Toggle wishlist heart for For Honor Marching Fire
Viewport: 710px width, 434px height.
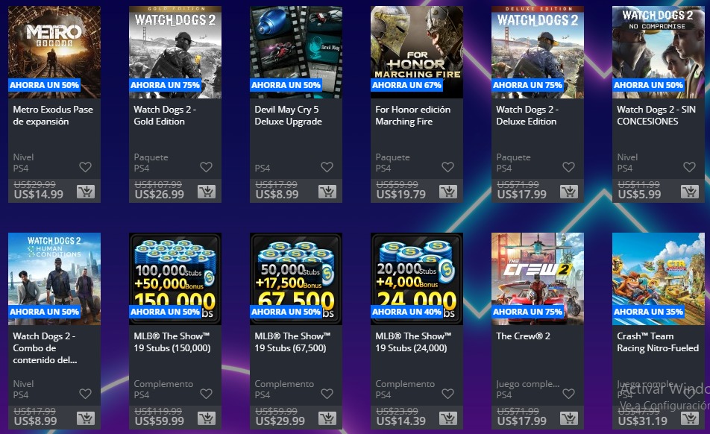(447, 167)
